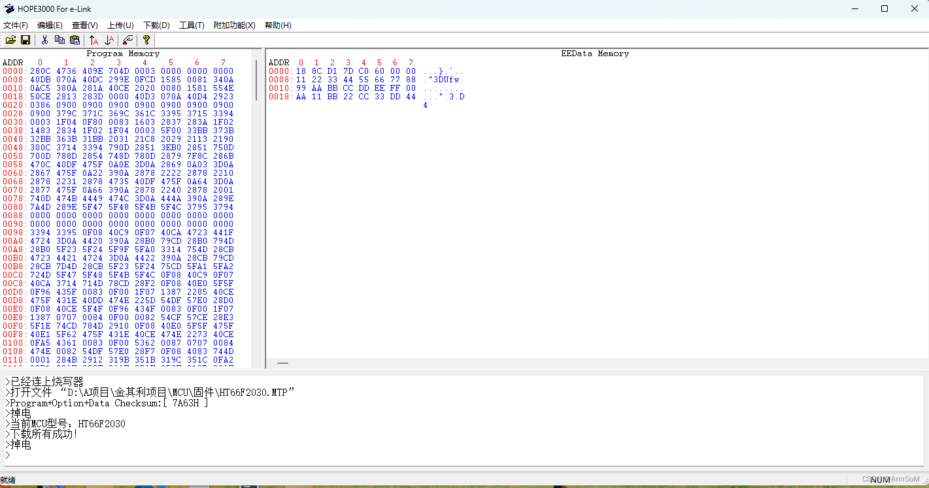Select value 40DB in Program Memory row 0008
This screenshot has width=929, height=488.
coord(40,80)
